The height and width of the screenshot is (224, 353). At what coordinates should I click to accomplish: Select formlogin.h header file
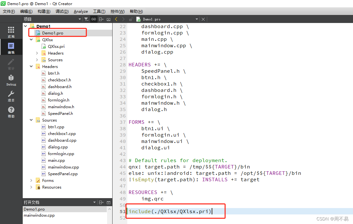(x=59, y=100)
